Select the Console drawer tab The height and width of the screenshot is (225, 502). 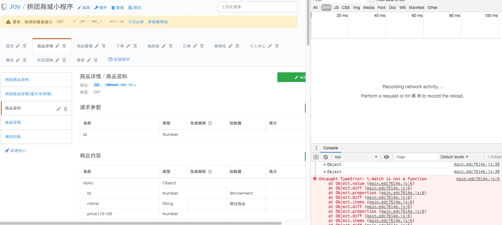point(330,148)
